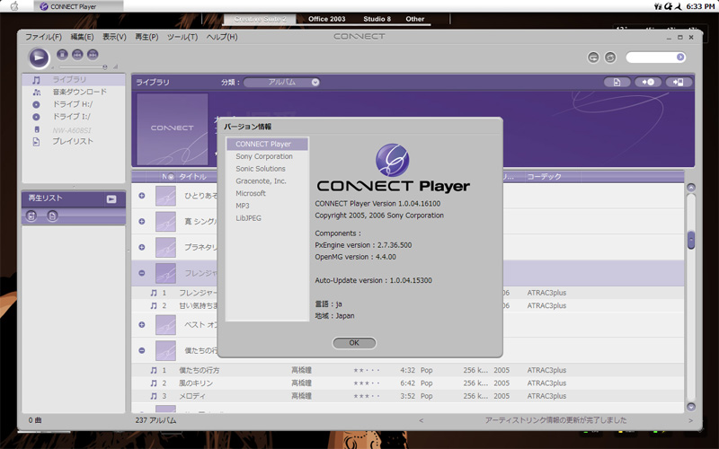Select LibJPEG in version list
This screenshot has width=719, height=449.
coord(267,218)
